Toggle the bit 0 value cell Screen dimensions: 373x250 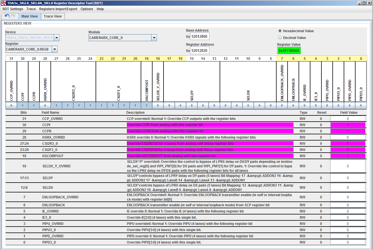coord(361,106)
